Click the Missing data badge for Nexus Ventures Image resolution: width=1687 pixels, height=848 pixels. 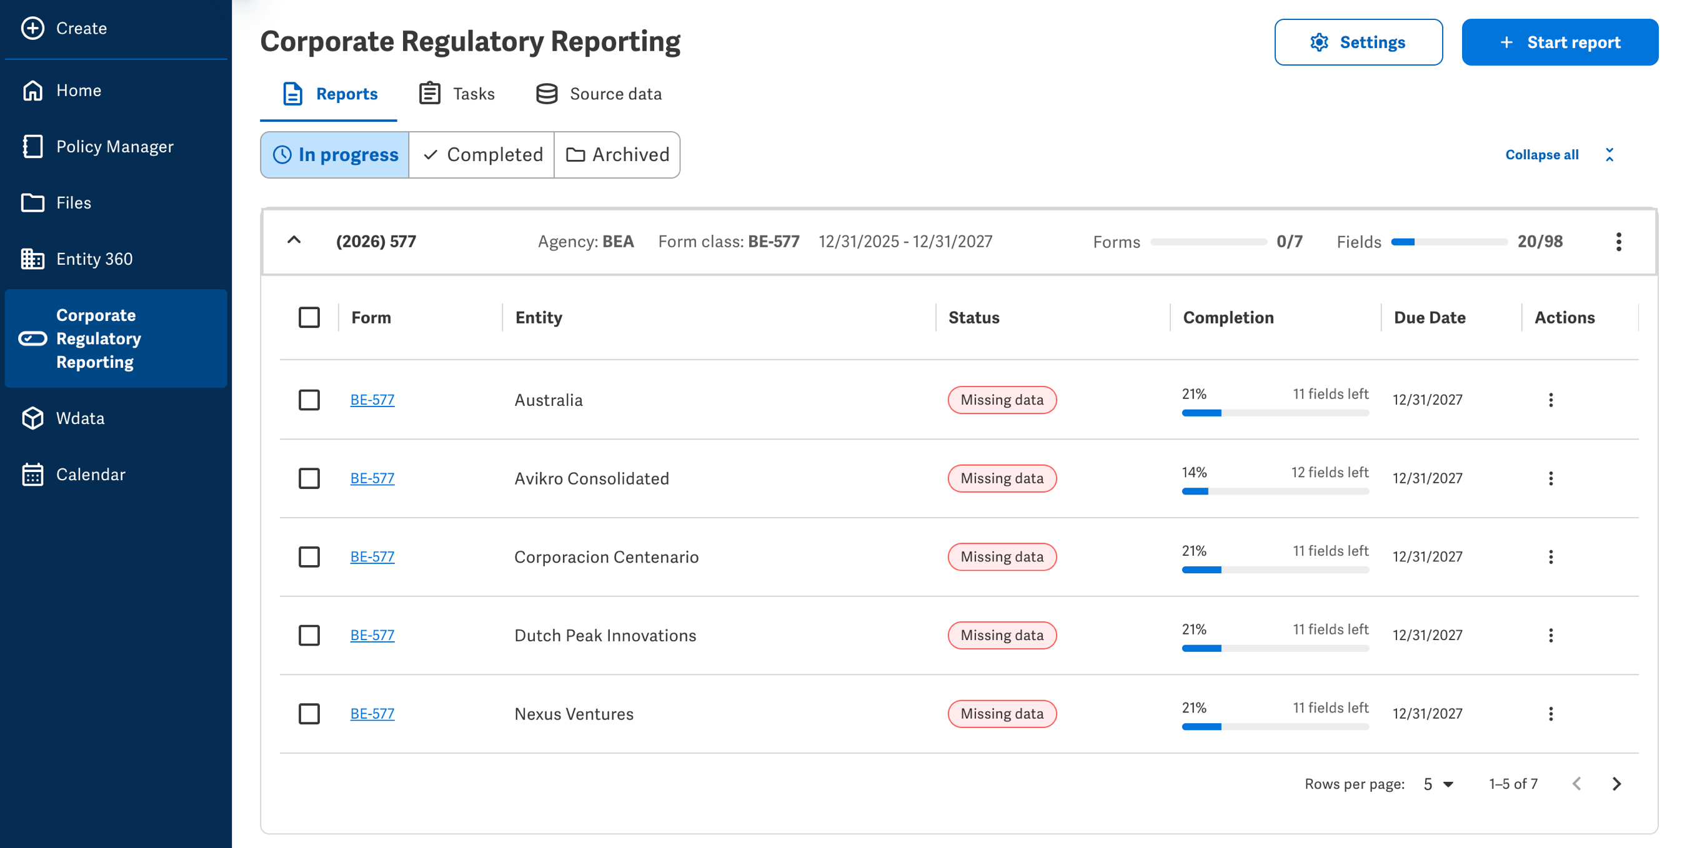(x=1002, y=714)
